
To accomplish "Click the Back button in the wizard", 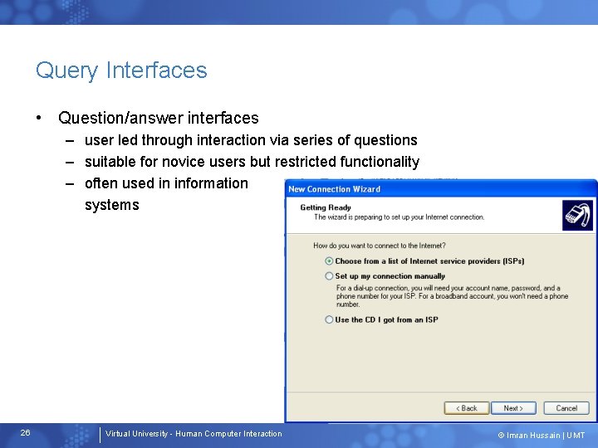I will [x=467, y=408].
